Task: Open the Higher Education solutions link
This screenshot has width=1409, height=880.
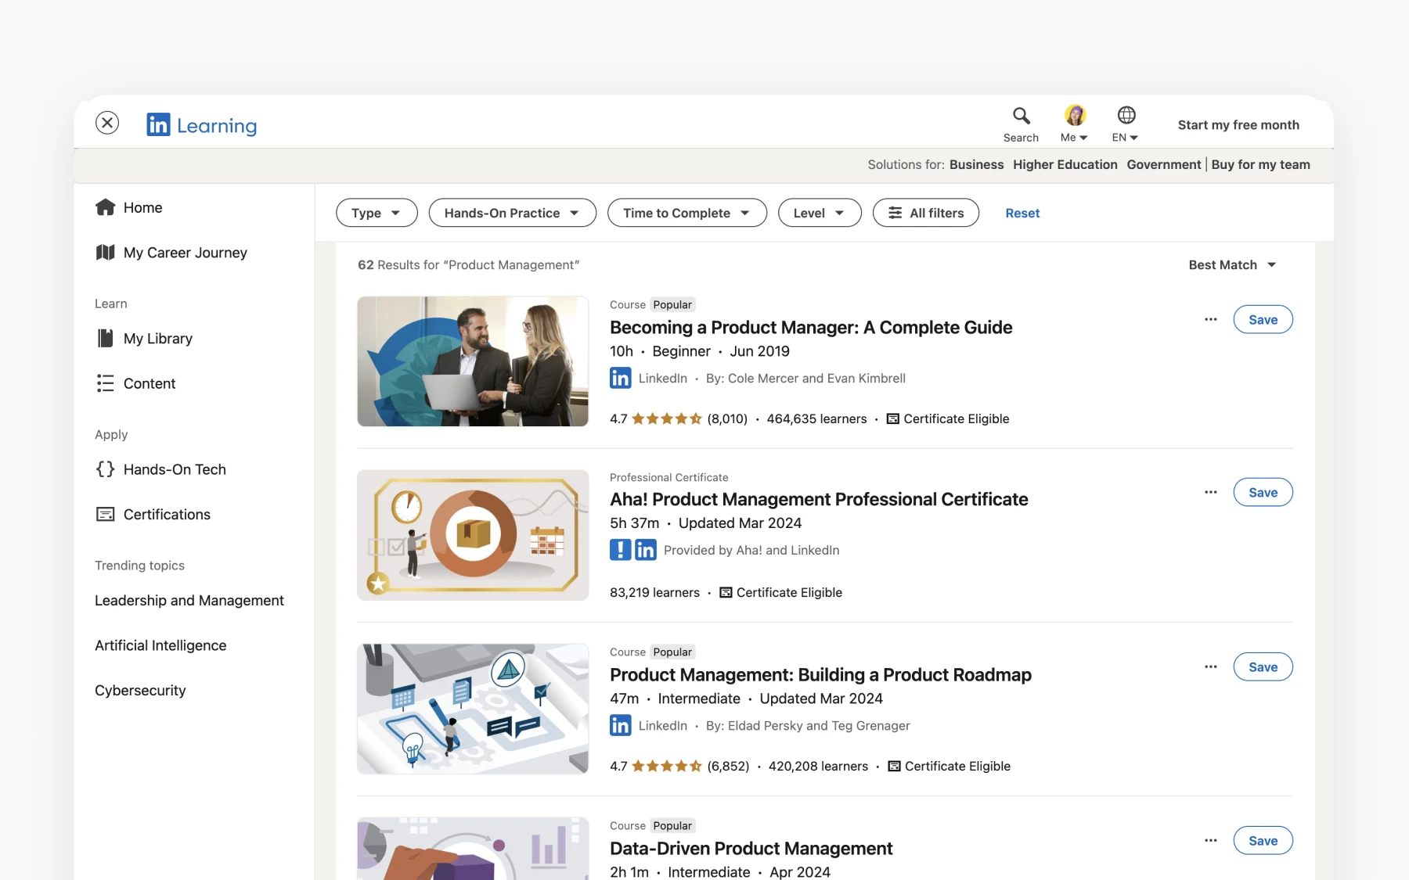Action: click(1065, 164)
